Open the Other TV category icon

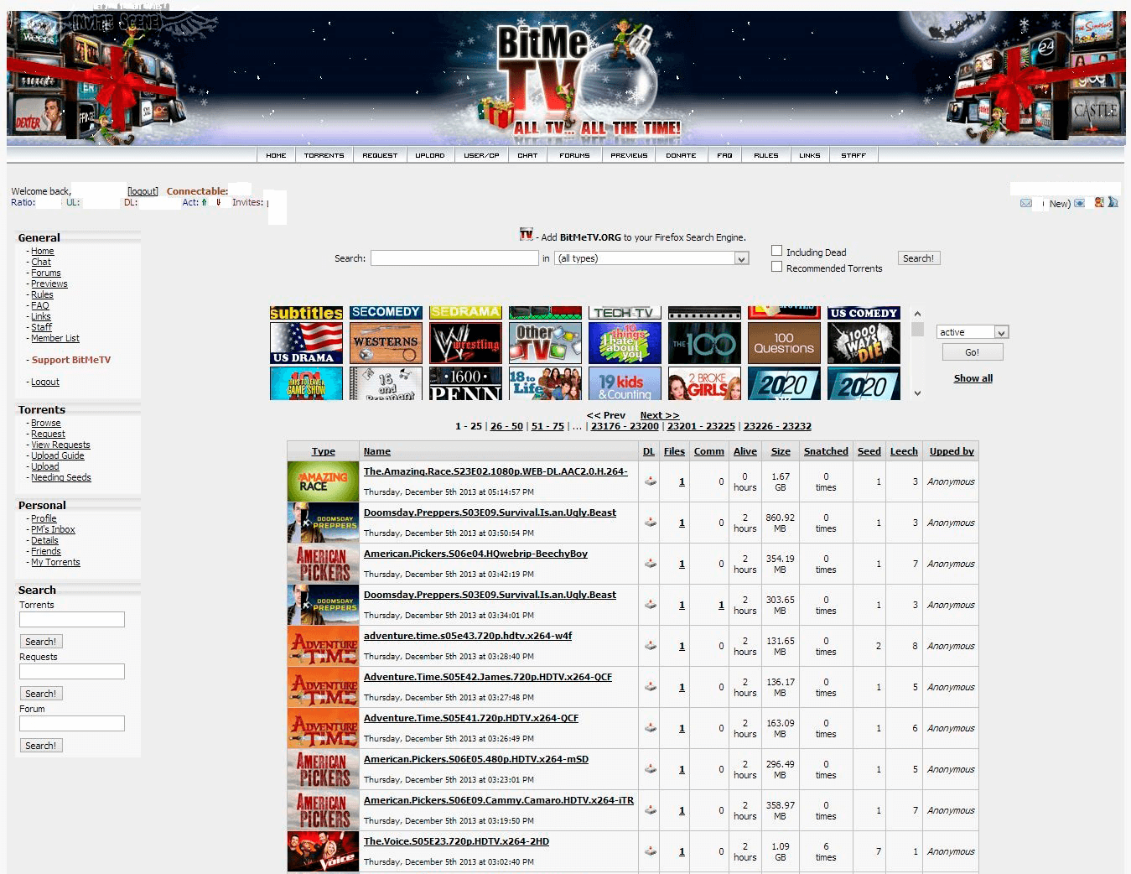545,343
